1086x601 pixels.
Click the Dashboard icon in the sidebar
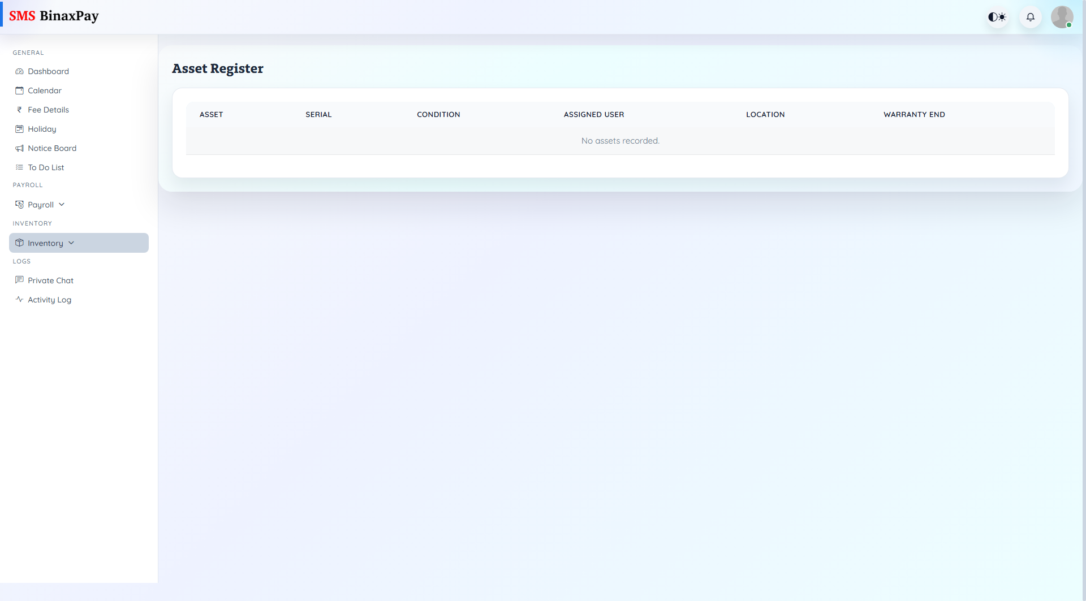[x=19, y=71]
